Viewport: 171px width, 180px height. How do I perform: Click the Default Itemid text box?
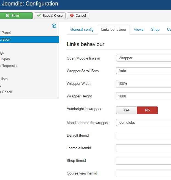tap(143, 136)
